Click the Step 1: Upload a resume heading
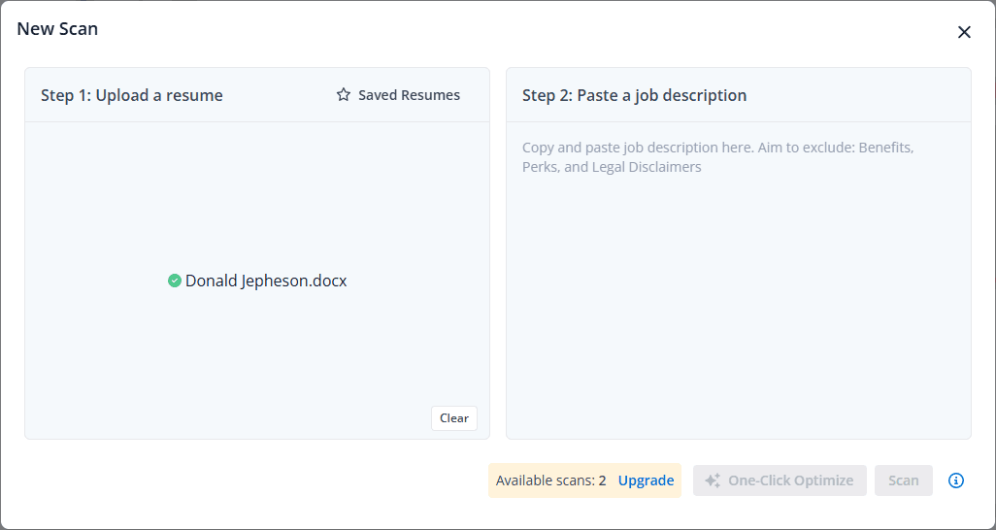 131,95
